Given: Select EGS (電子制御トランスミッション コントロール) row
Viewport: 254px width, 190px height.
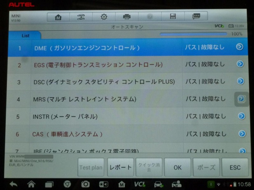Looking at the screenshot, I should [x=128, y=65].
